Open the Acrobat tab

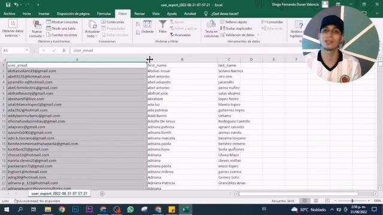point(190,14)
